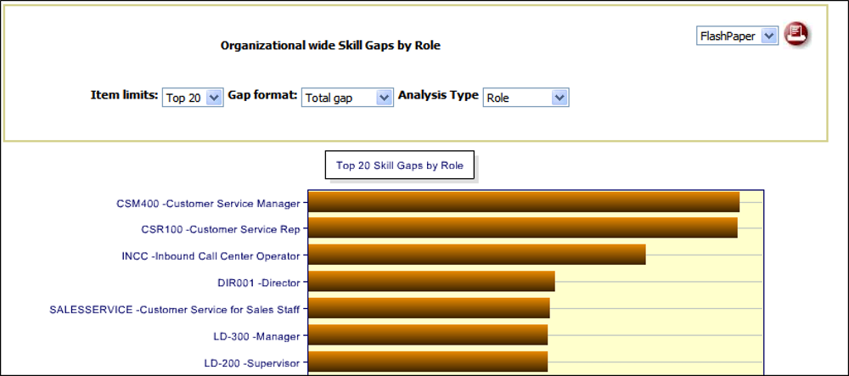
Task: Click the red export report icon
Action: point(796,34)
